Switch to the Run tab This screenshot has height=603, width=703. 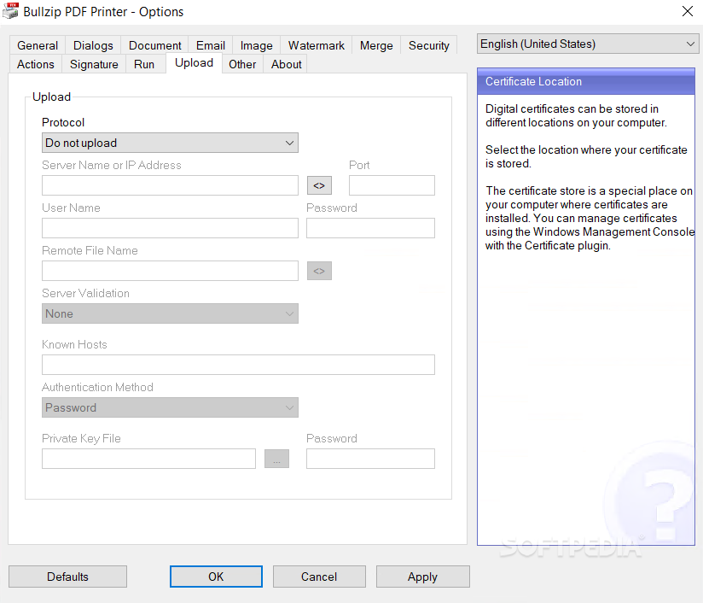pos(144,64)
